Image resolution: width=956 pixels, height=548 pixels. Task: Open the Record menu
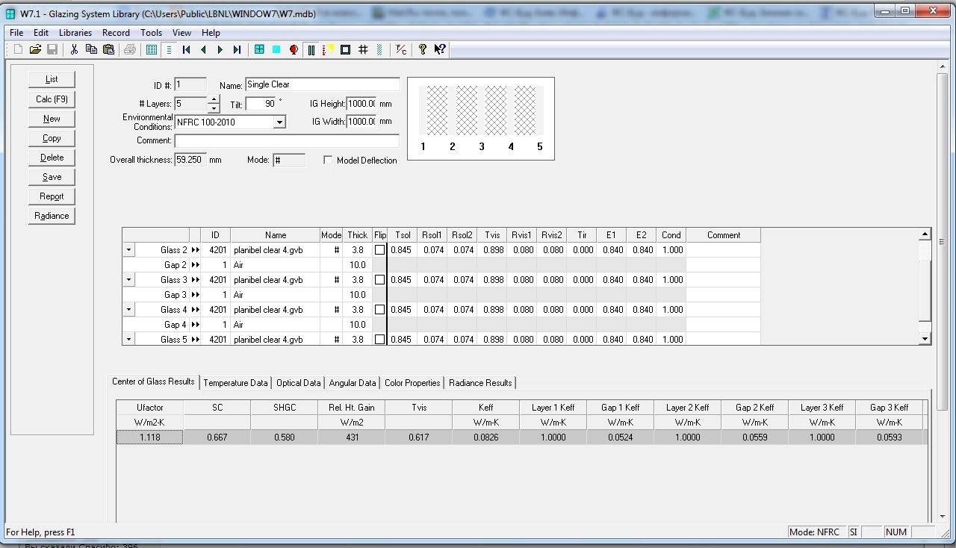pyautogui.click(x=116, y=33)
